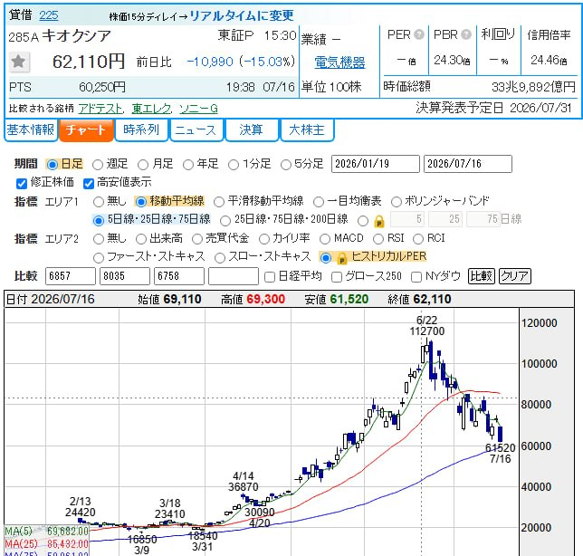Select the 年足 period radio button
This screenshot has width=583, height=556.
pos(188,165)
